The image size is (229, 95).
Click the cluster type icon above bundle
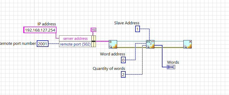click(x=94, y=30)
